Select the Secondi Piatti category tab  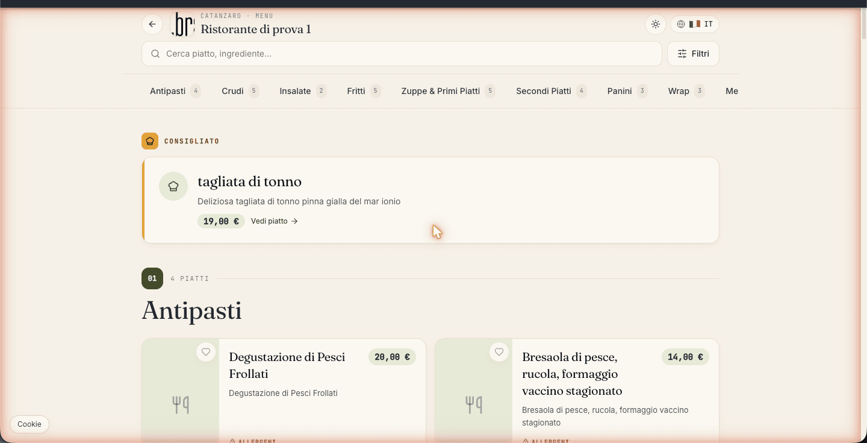(x=551, y=91)
